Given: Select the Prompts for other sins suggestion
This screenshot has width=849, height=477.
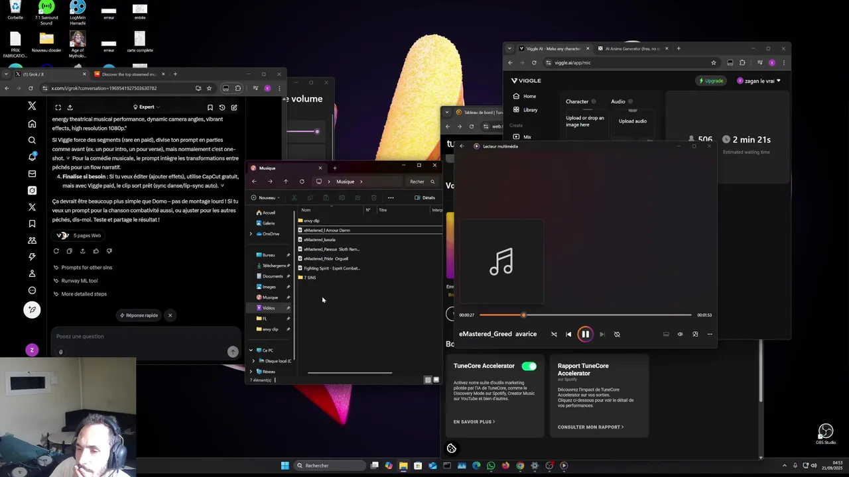Looking at the screenshot, I should (x=83, y=268).
